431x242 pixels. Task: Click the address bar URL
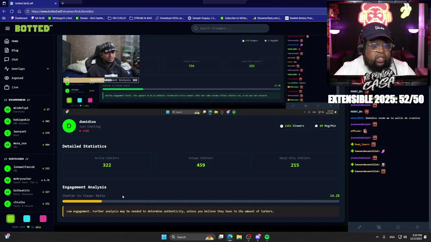click(x=63, y=11)
